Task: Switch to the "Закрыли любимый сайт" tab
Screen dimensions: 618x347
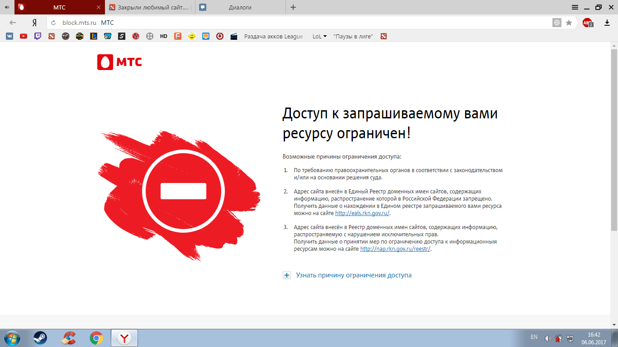Action: point(150,7)
